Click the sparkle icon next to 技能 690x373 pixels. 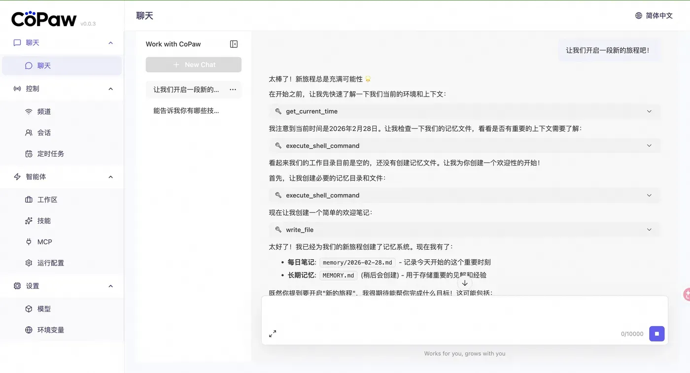pyautogui.click(x=29, y=221)
